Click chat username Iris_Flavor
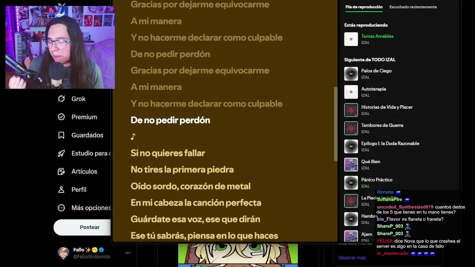This screenshot has height=267, width=475. point(389,219)
